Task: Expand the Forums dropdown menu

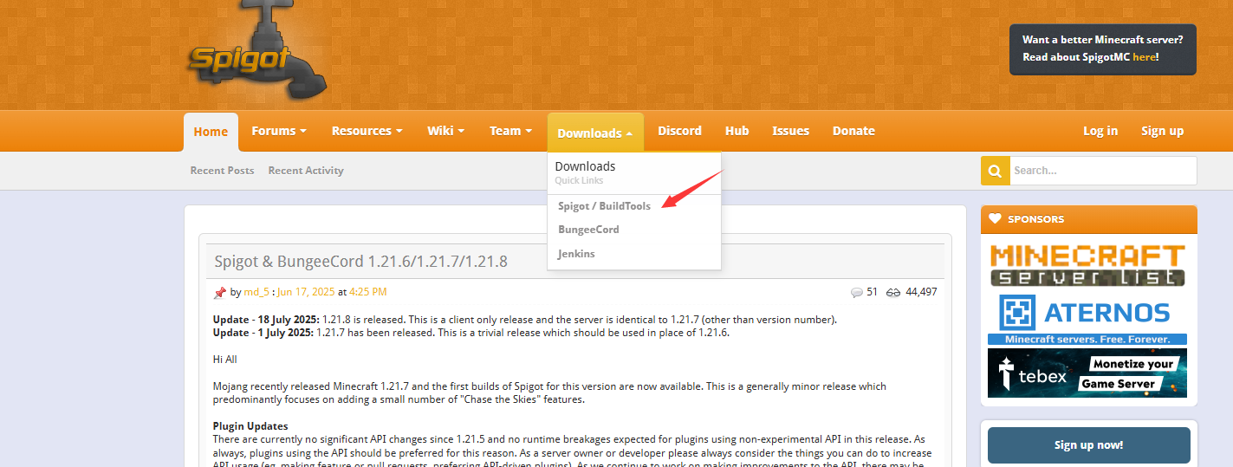Action: click(x=279, y=131)
